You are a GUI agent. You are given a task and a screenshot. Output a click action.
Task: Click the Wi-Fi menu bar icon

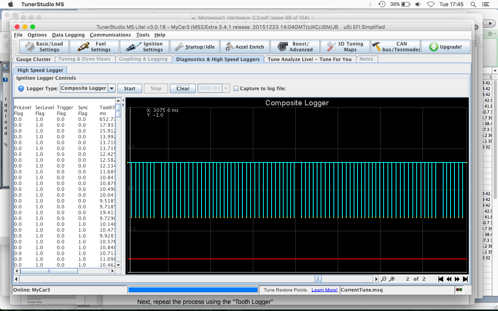(x=431, y=4)
